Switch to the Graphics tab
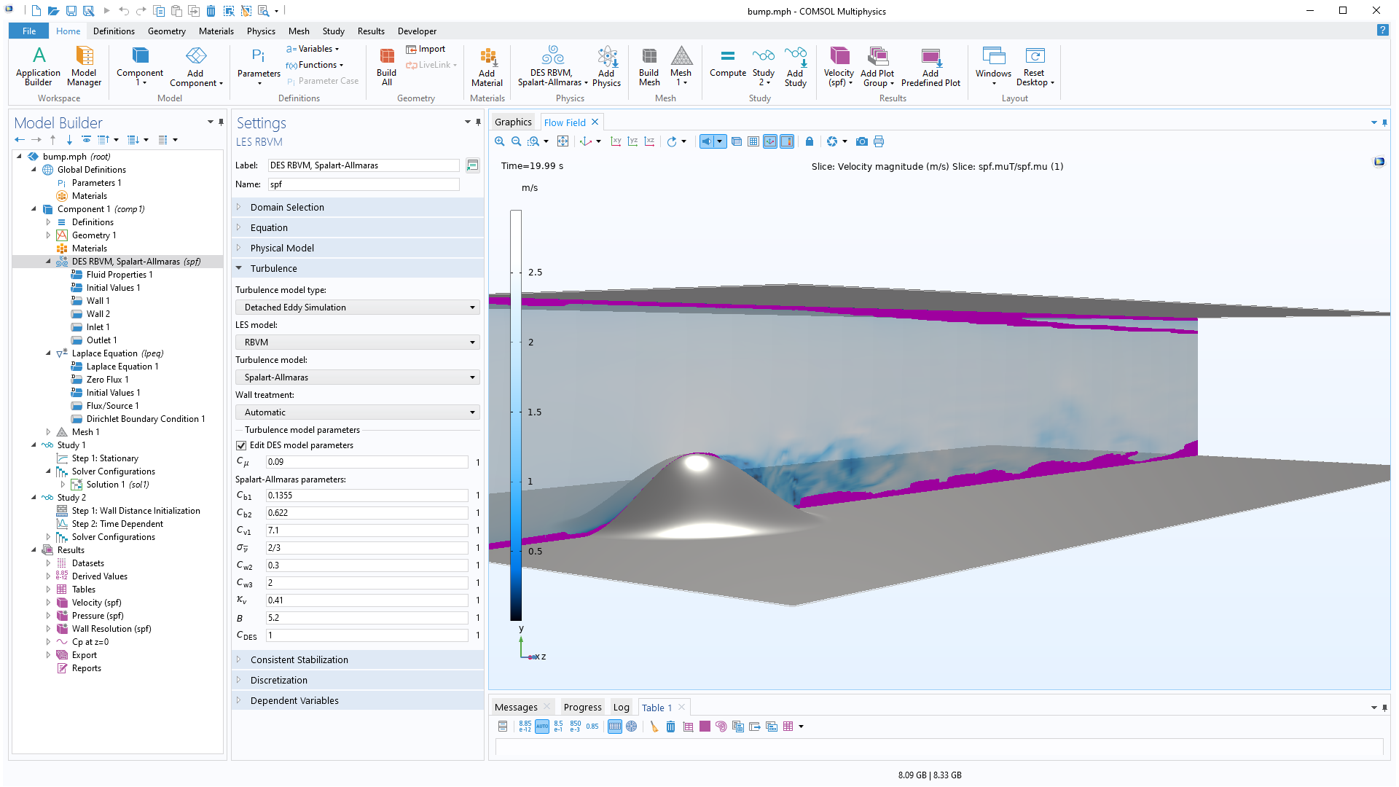Screen dimensions: 1399x787 [513, 122]
